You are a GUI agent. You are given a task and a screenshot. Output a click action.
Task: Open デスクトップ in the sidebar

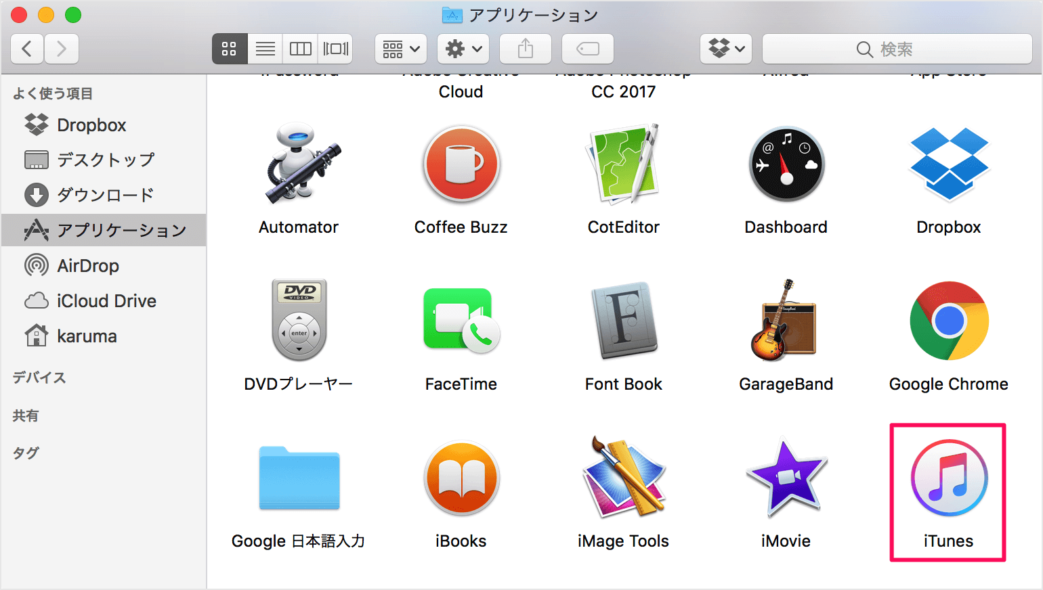(x=104, y=160)
